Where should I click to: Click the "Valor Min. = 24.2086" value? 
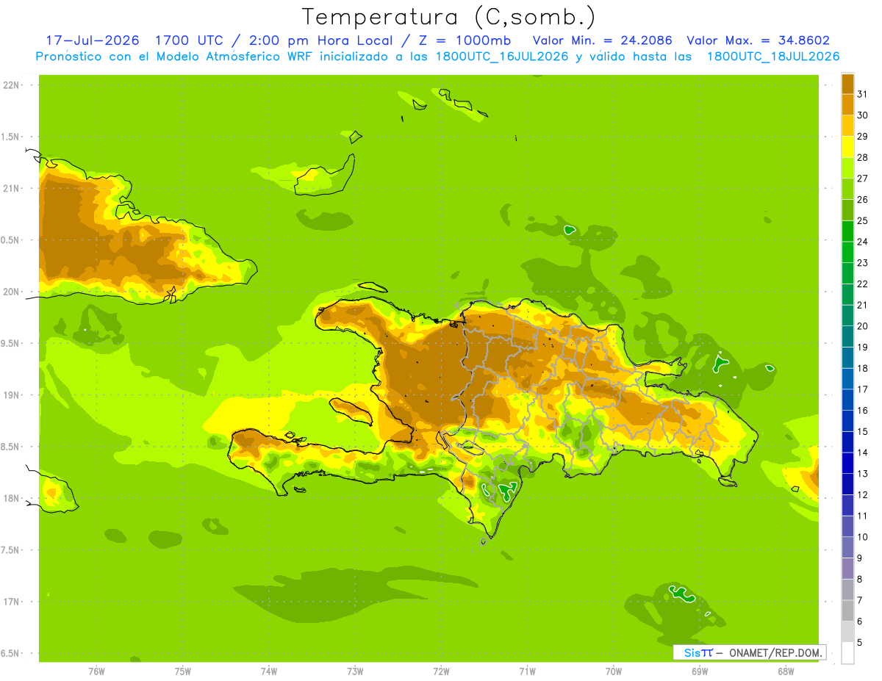(602, 40)
